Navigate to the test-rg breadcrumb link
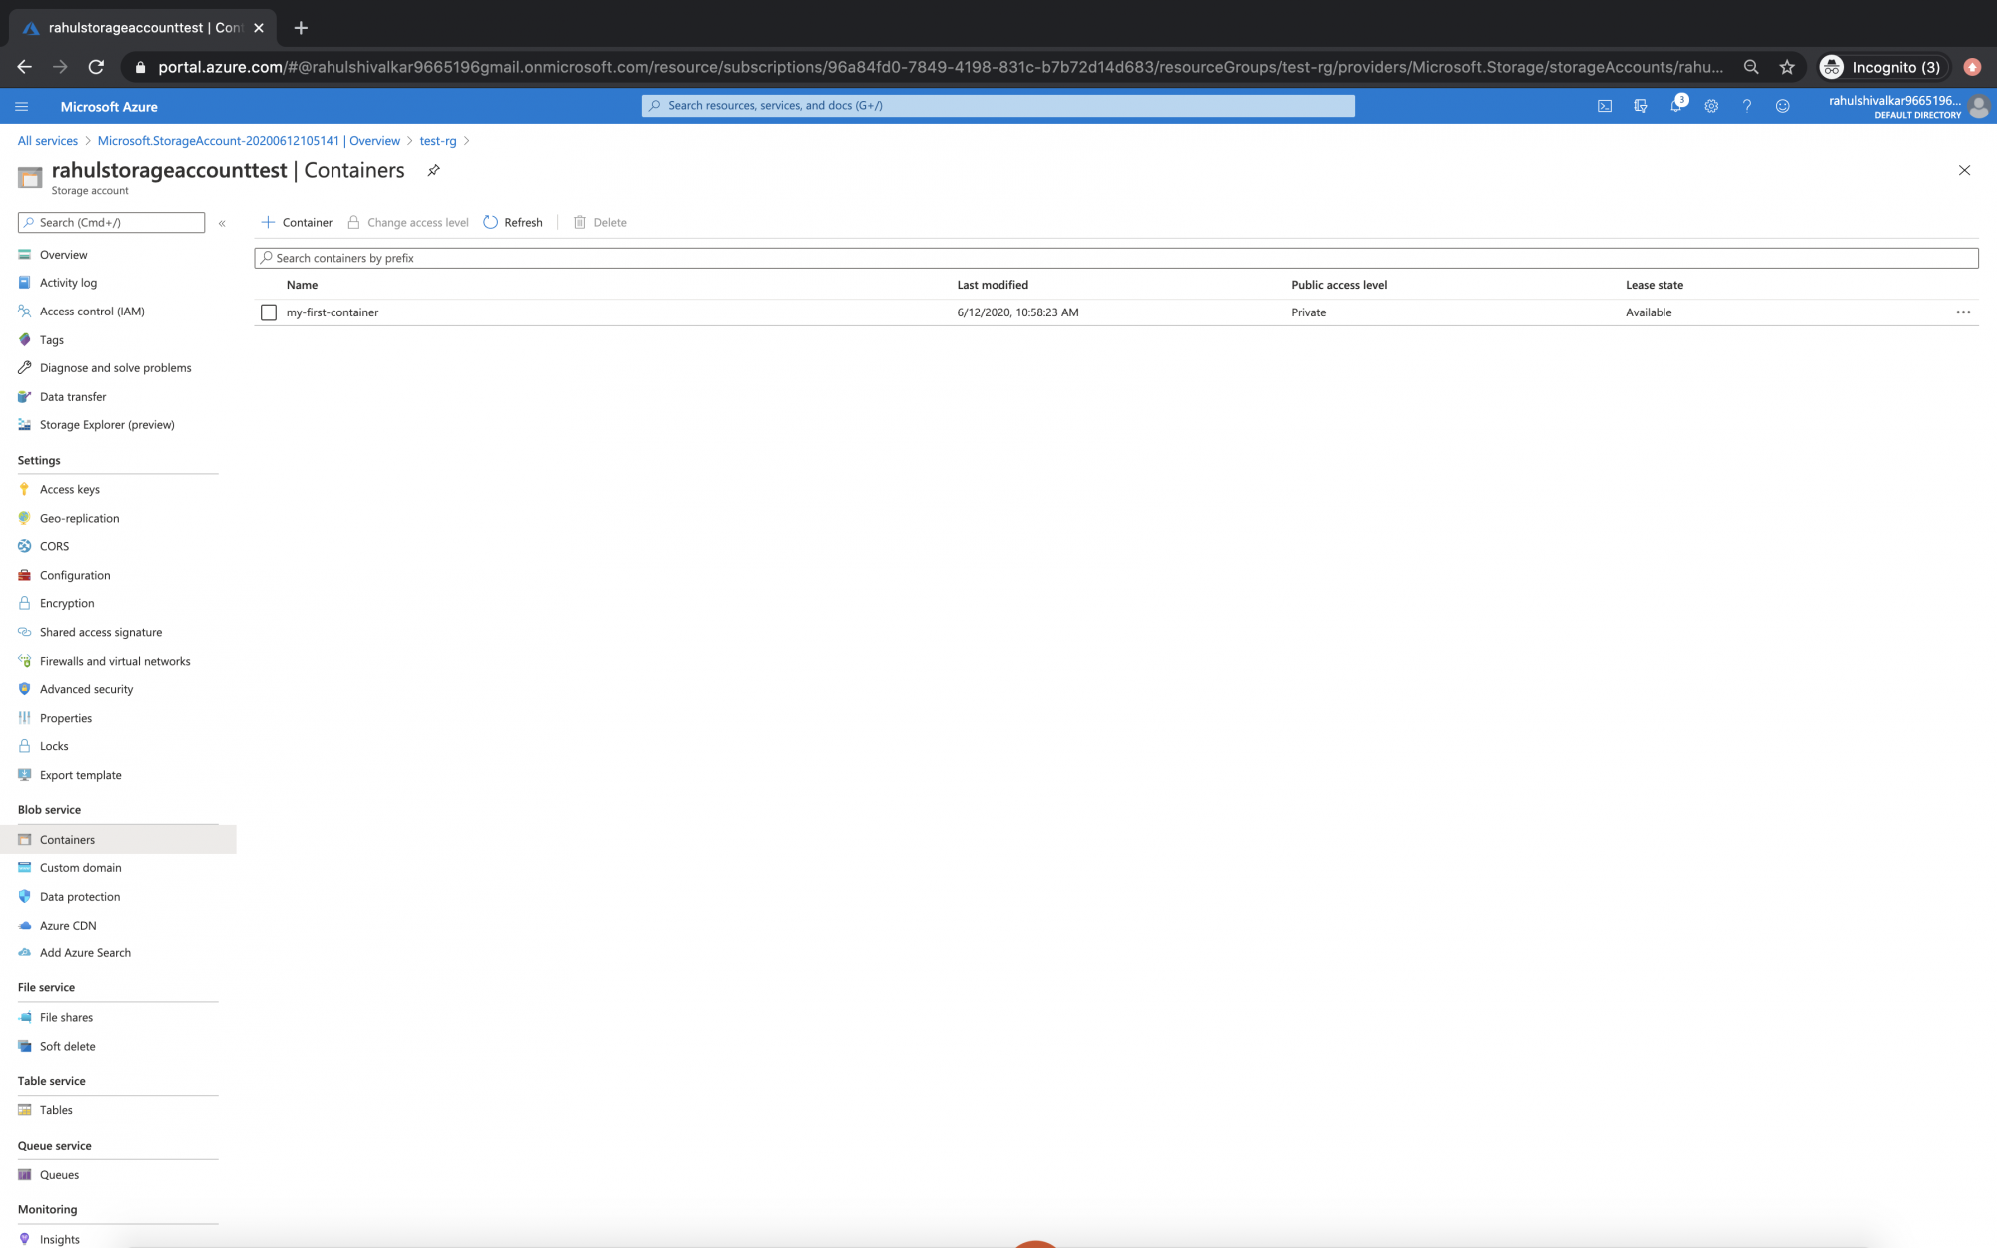Viewport: 1997px width, 1248px height. 437,140
